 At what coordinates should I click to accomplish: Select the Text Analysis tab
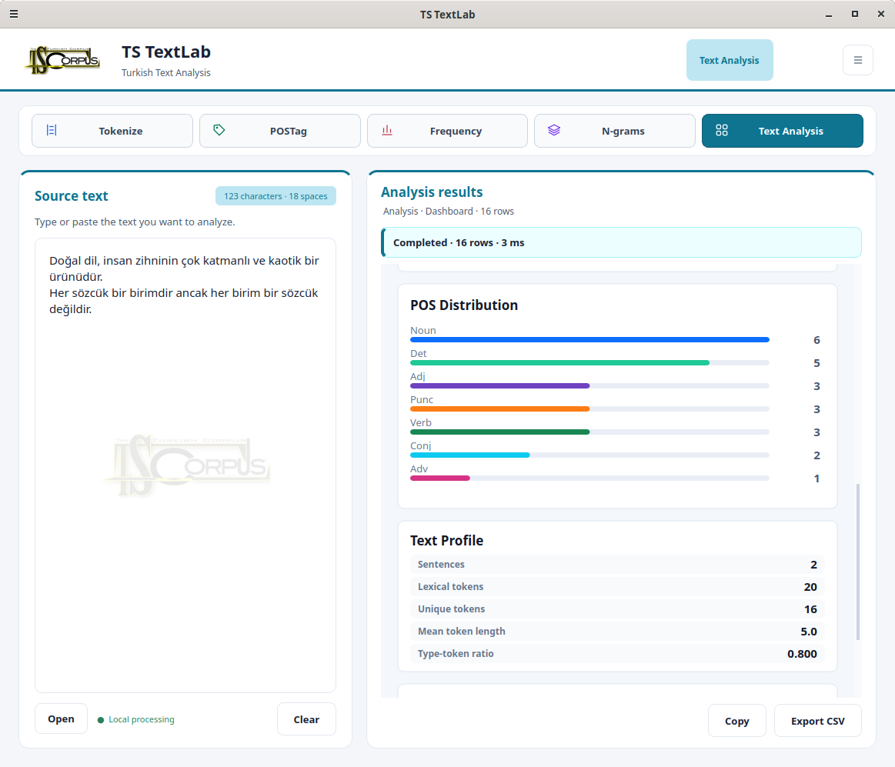(x=782, y=131)
